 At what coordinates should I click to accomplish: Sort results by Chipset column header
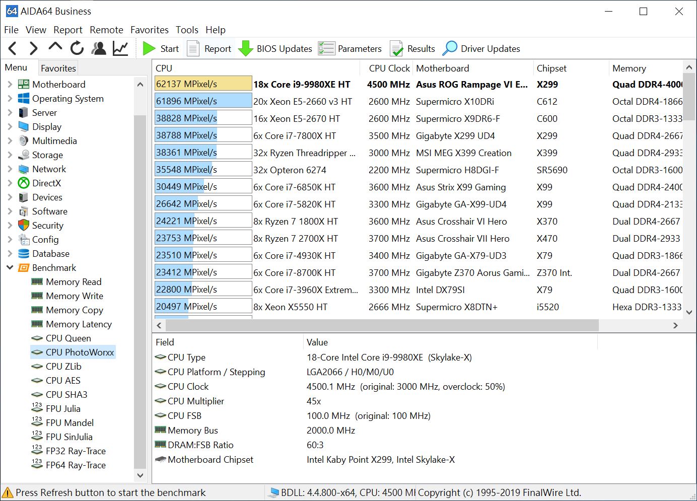(x=571, y=68)
